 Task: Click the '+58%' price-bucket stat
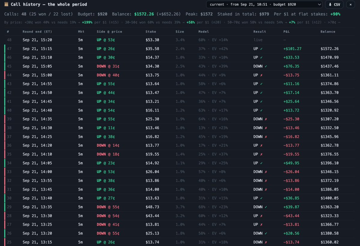point(191,23)
